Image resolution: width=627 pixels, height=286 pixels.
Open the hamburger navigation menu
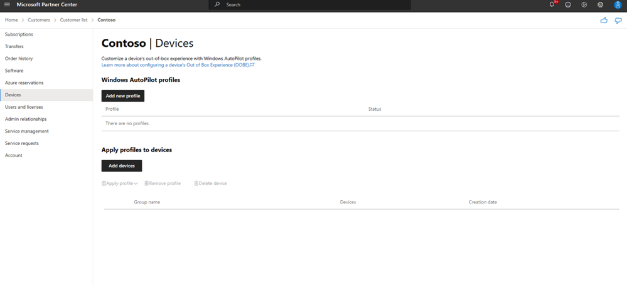point(7,4)
